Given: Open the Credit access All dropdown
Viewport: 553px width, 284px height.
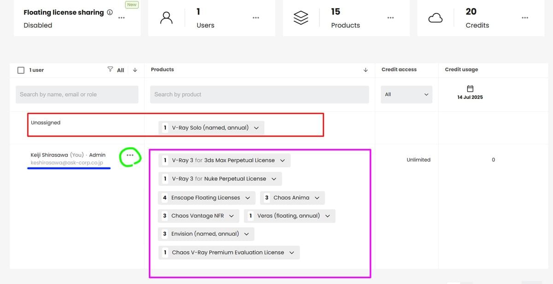Looking at the screenshot, I should click(406, 94).
